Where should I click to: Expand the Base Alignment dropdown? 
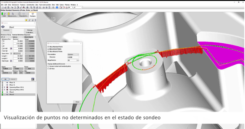click(x=30, y=37)
